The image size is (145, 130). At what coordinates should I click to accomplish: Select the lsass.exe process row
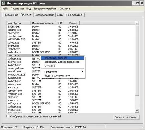click(43, 88)
